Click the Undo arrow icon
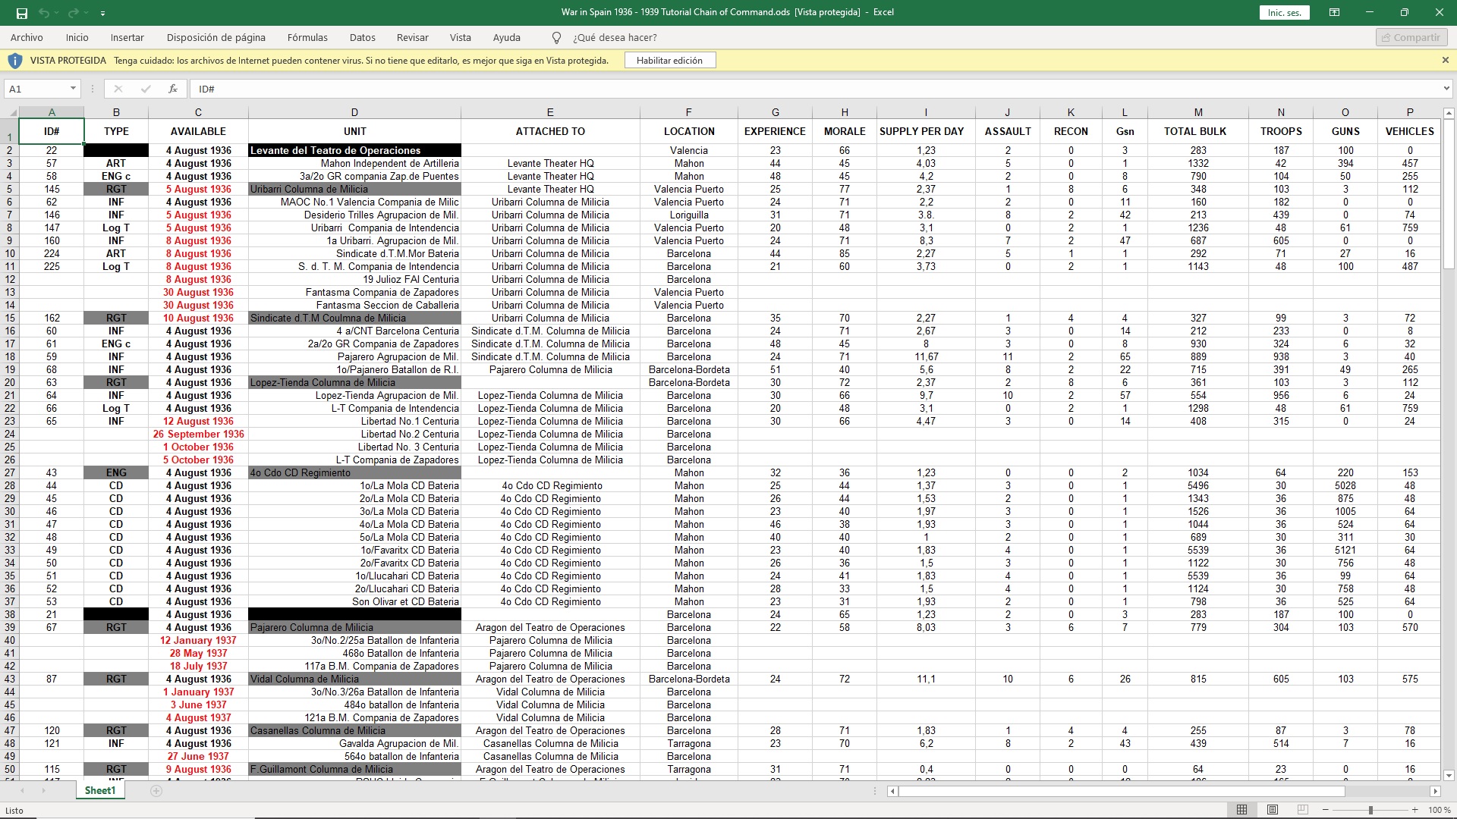 pos(44,13)
